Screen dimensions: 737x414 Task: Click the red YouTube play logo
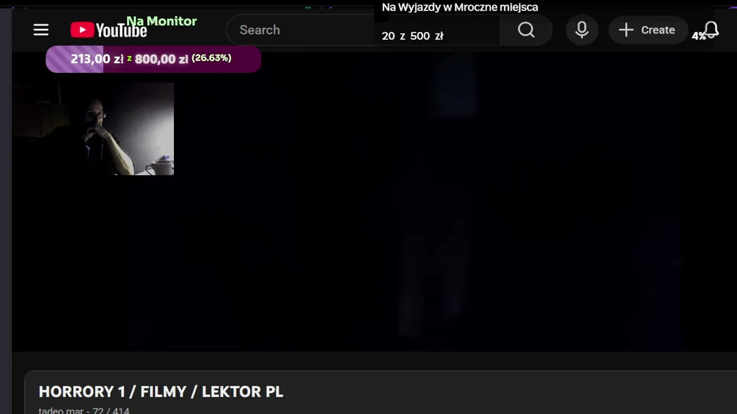point(82,30)
